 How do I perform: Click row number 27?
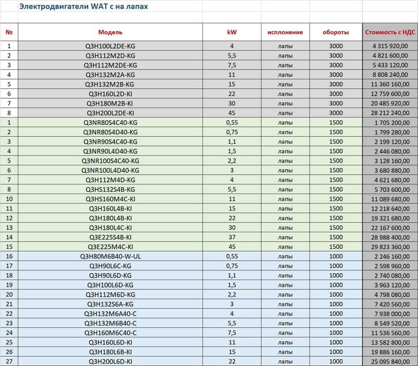coord(9,362)
